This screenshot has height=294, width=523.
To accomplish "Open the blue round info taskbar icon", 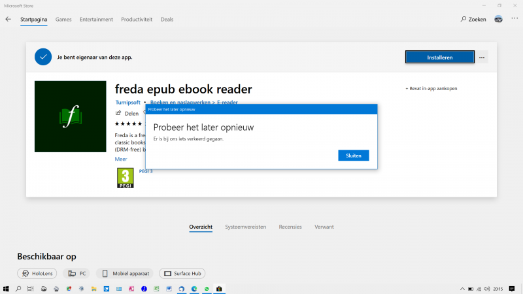I will (144, 289).
